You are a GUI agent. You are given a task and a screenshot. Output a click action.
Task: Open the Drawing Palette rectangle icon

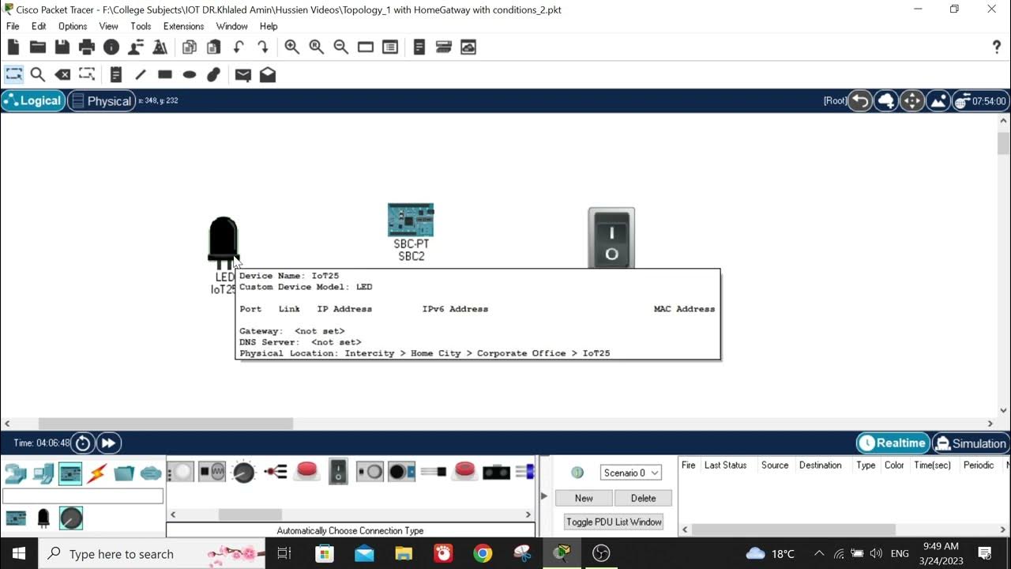pos(365,47)
